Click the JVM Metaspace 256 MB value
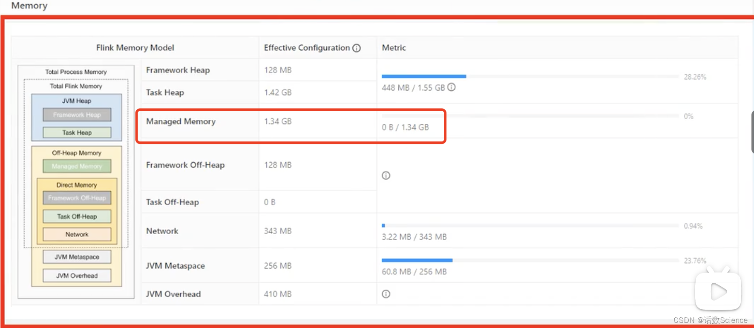Screen dimensions: 754x328 click(x=278, y=266)
